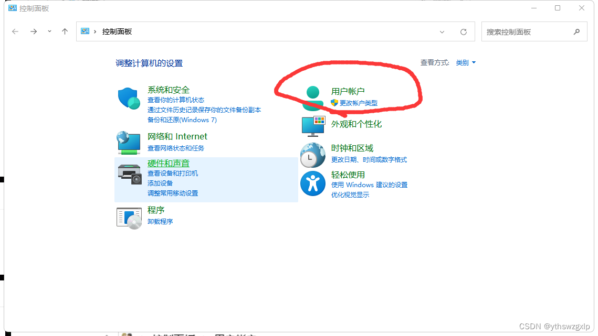Image resolution: width=598 pixels, height=336 pixels.
Task: Open 查看设备和打印机 link
Action: [173, 174]
